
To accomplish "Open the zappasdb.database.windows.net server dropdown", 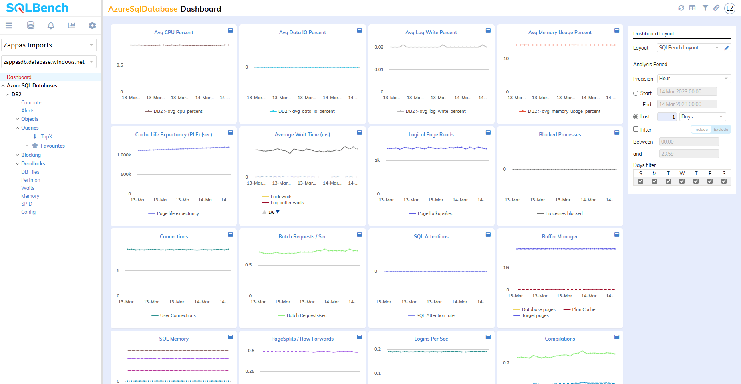I will [49, 62].
